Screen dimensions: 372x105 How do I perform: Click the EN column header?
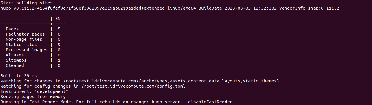coord(58,19)
